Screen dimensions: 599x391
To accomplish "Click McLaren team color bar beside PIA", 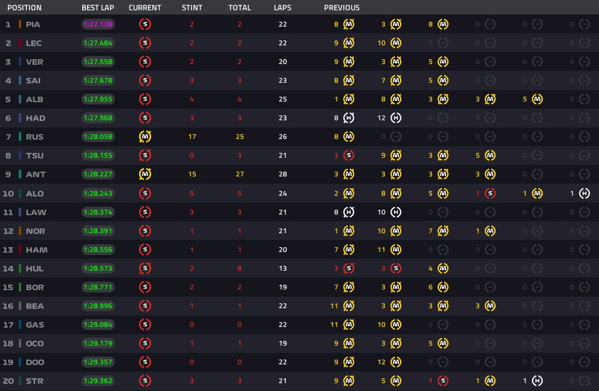I will (20, 24).
